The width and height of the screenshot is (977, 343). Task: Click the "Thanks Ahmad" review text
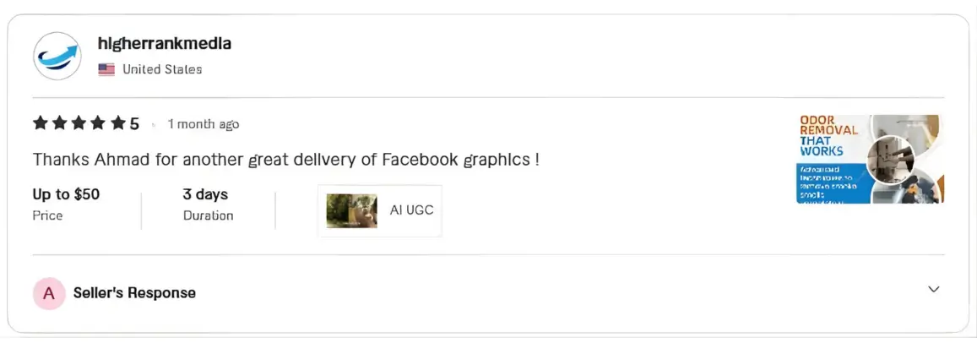tap(285, 159)
